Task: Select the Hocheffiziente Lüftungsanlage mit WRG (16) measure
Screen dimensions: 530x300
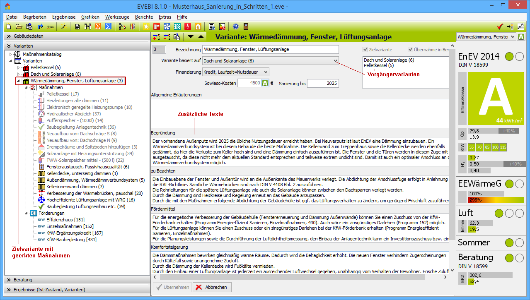Action: click(x=90, y=200)
